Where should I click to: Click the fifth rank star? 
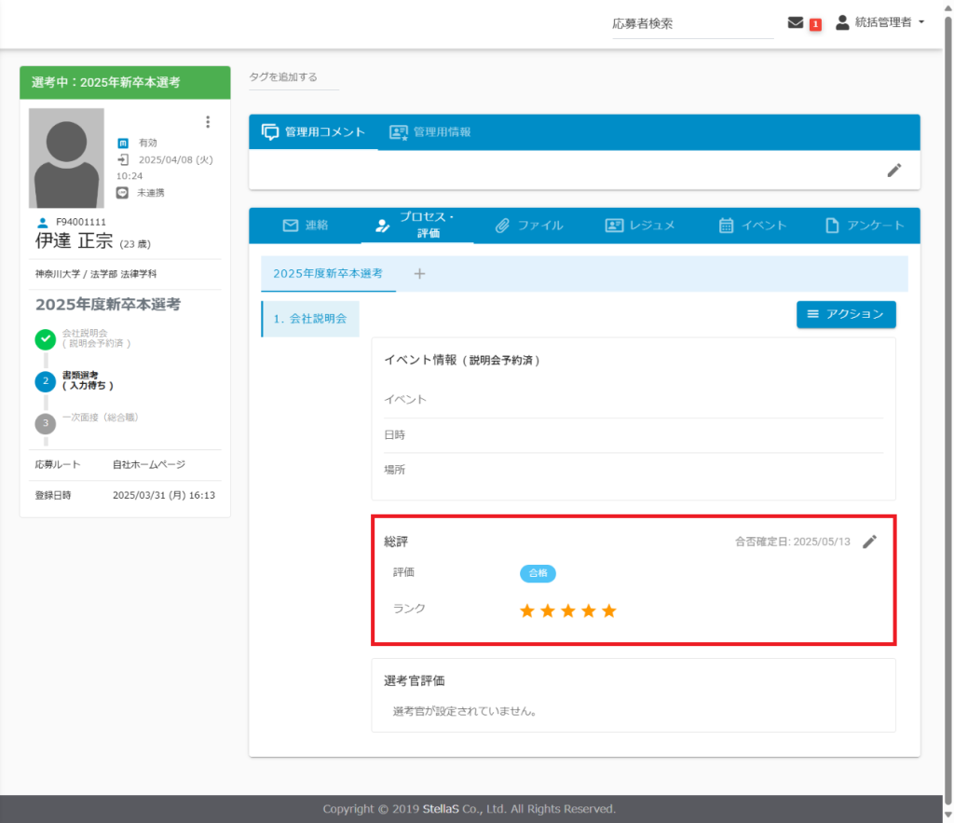[x=609, y=610]
